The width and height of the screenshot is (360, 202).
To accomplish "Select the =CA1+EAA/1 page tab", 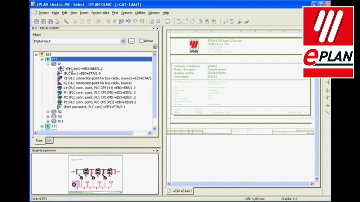I will tap(180, 191).
